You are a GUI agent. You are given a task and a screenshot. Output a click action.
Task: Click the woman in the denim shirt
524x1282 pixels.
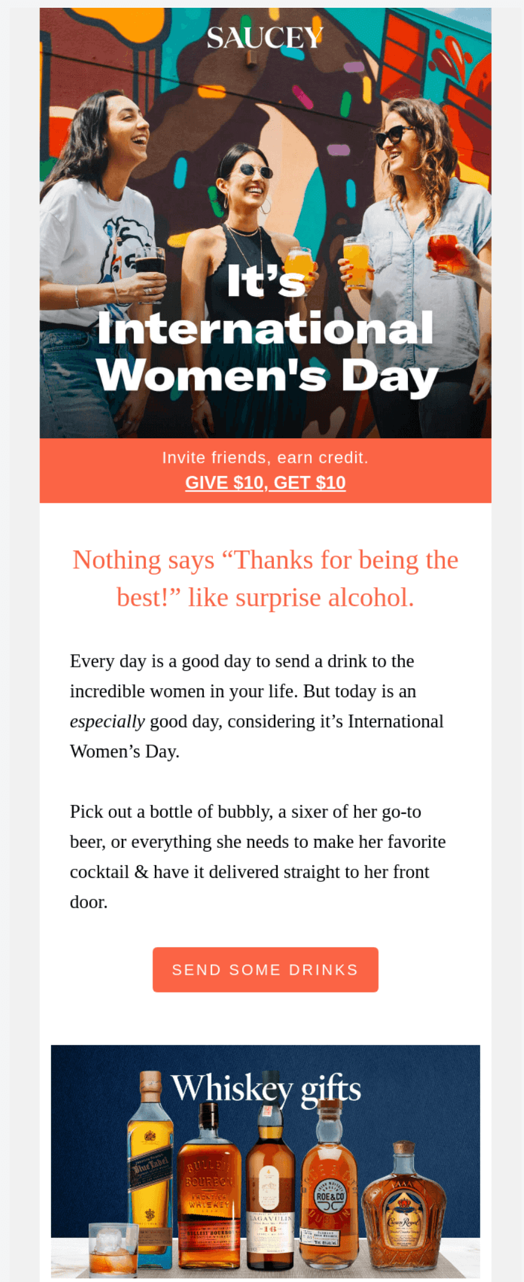419,239
